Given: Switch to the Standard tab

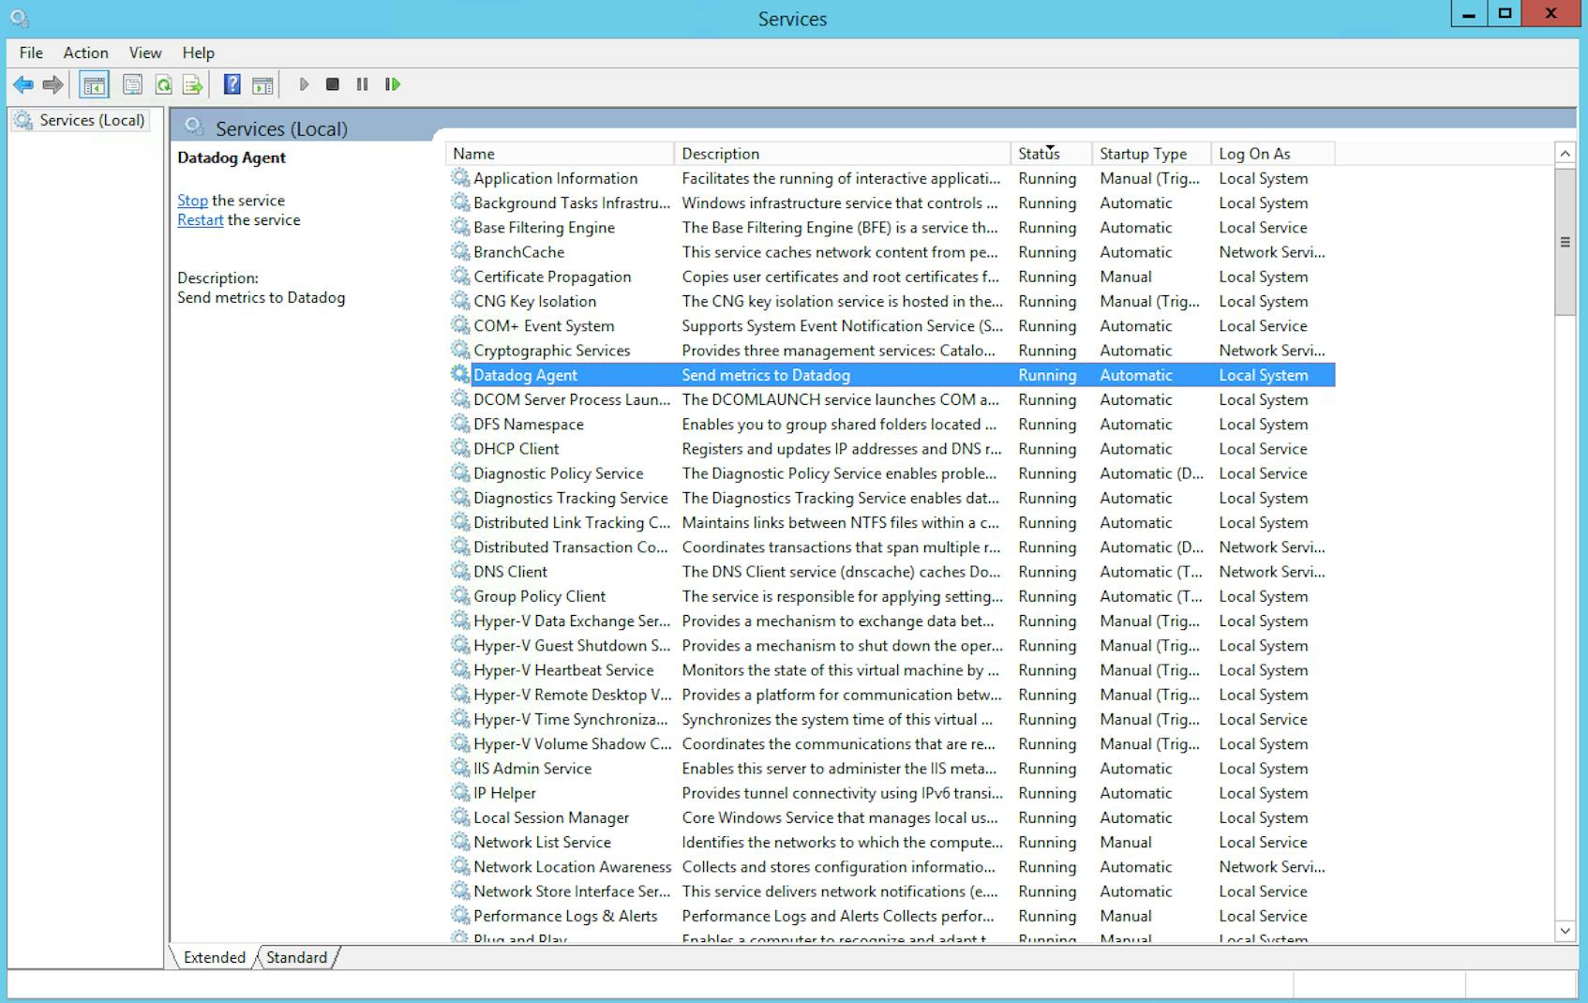Looking at the screenshot, I should point(295,957).
